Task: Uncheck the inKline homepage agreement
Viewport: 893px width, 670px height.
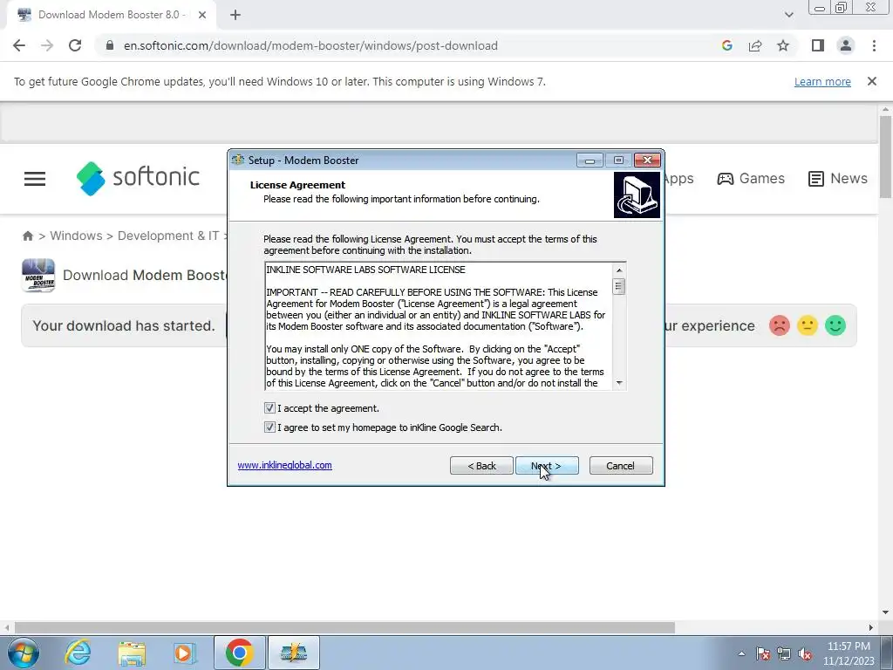Action: pos(269,427)
